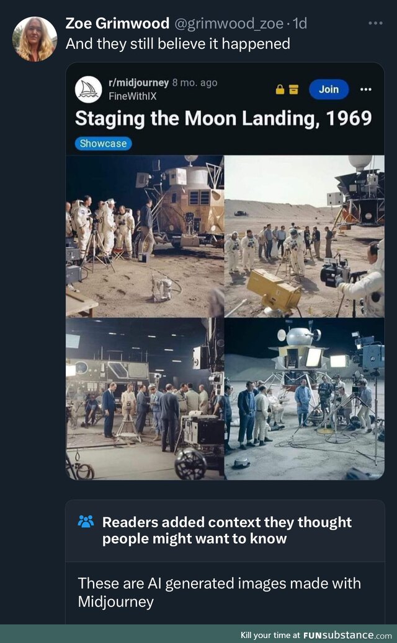
Task: Click the yellow lock icon
Action: point(280,89)
